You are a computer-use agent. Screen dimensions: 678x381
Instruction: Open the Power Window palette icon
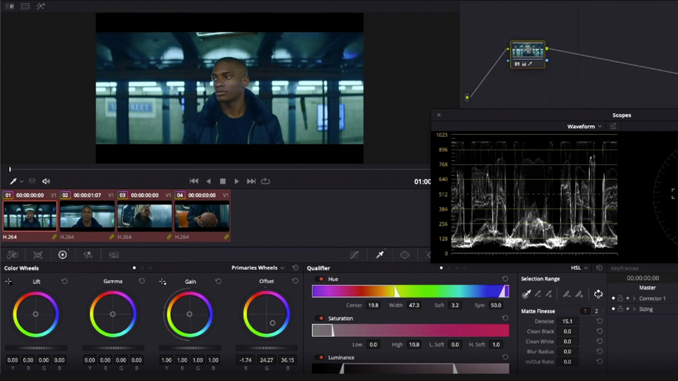pos(405,255)
